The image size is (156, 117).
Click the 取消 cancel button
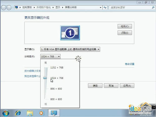[111, 86]
